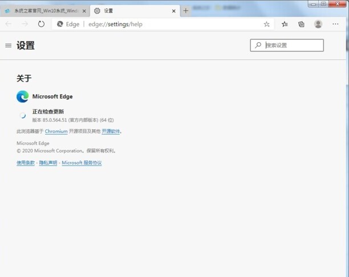The image size is (349, 277).
Task: Click the 2020 Microsoft Corporation copyright text
Action: click(66, 150)
